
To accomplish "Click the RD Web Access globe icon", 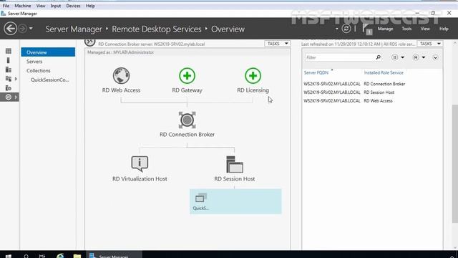I will tap(121, 76).
